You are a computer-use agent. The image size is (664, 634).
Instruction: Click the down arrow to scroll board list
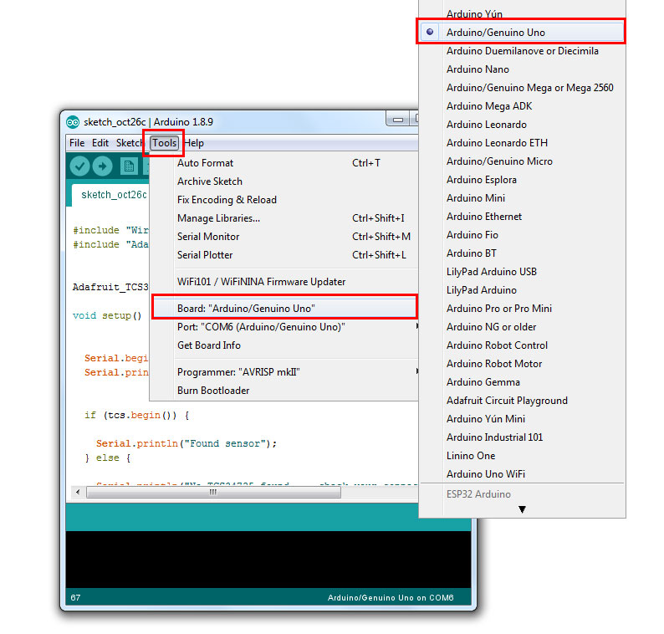pos(522,509)
